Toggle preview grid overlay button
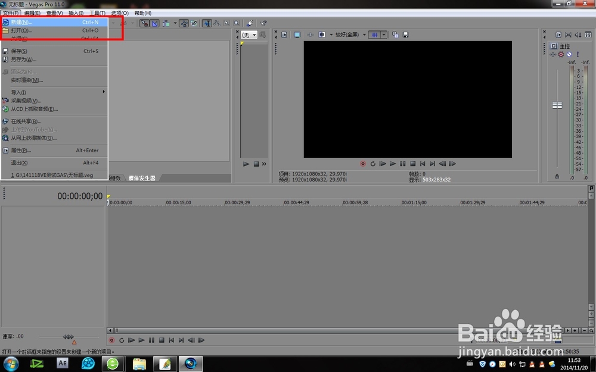The height and width of the screenshot is (372, 596). pos(375,35)
